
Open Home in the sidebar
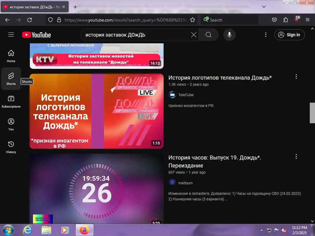pyautogui.click(x=11, y=56)
